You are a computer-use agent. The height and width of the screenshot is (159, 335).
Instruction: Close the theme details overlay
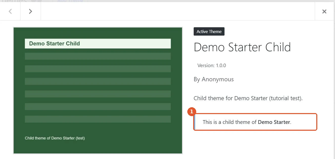pos(324,11)
